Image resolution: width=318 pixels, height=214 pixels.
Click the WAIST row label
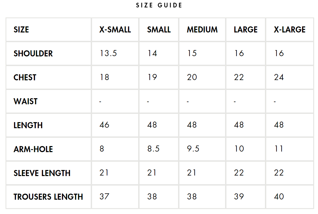(x=25, y=101)
